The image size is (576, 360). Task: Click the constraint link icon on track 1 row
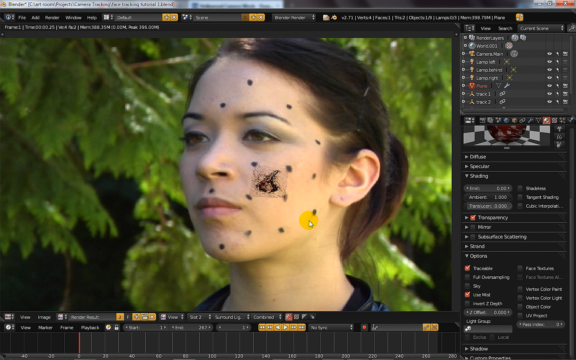coord(502,94)
